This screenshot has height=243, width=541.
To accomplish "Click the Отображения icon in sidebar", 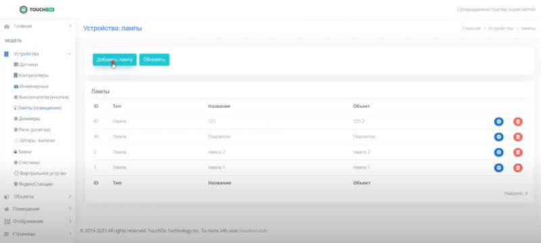I will 6,221.
